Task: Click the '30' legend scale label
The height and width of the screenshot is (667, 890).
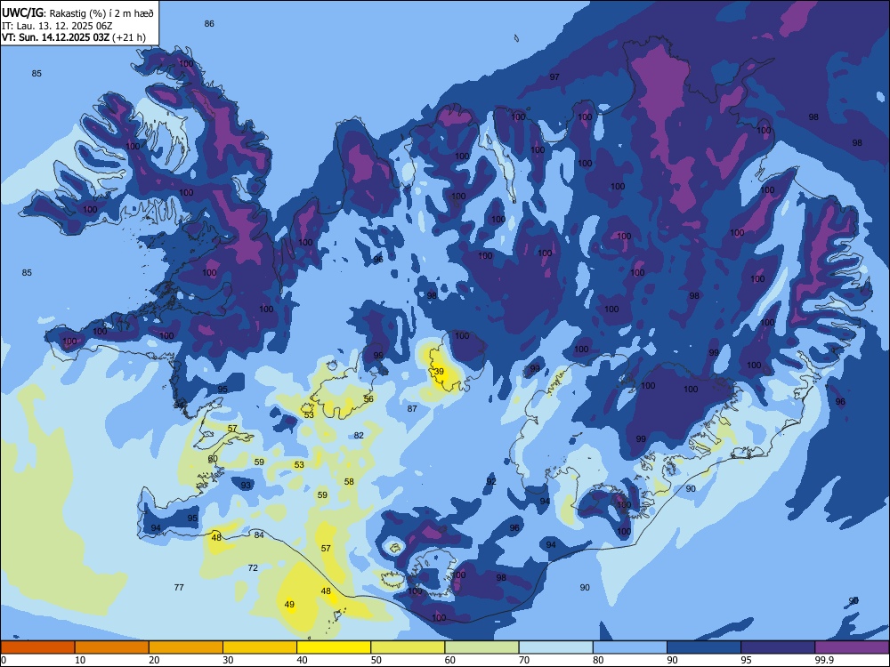Action: pos(228,660)
